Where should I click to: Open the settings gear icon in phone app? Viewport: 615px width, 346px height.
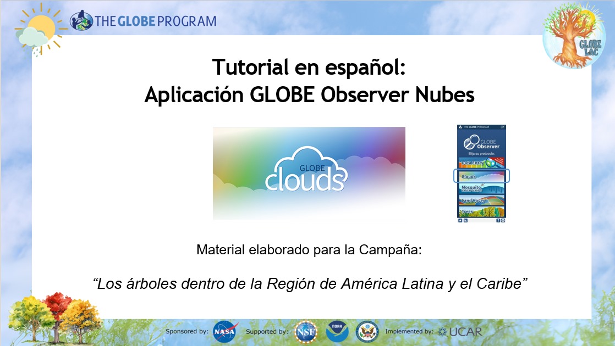(503, 221)
